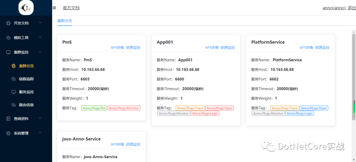Click Anno.Plugs.Viper tag in PlatformService card

(314, 108)
